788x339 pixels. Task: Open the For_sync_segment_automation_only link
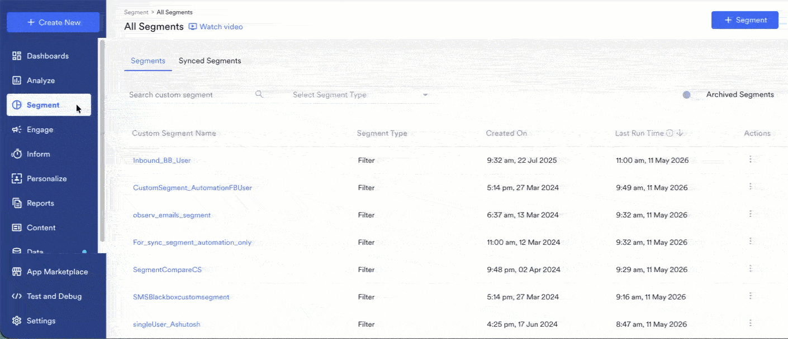(192, 242)
